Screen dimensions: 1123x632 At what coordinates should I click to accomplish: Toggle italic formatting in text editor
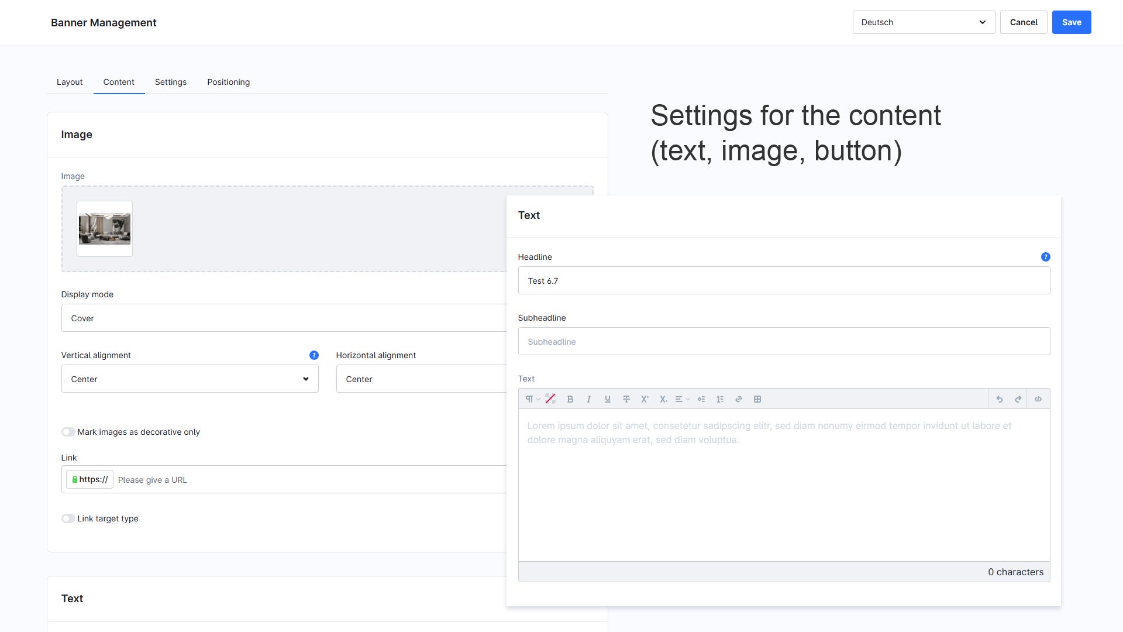[x=589, y=399]
